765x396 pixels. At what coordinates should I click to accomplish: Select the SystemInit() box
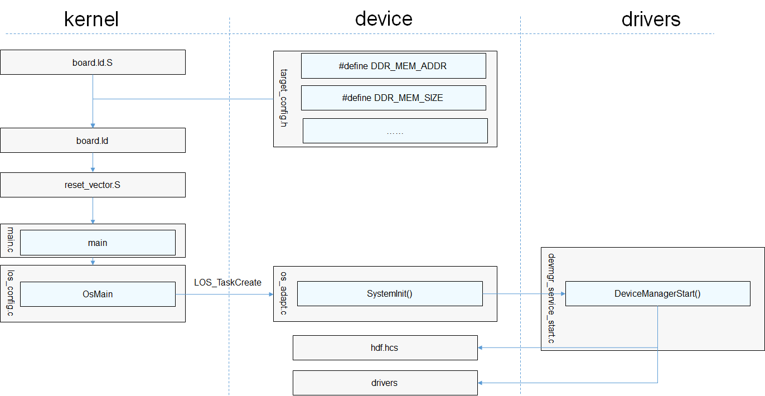389,293
